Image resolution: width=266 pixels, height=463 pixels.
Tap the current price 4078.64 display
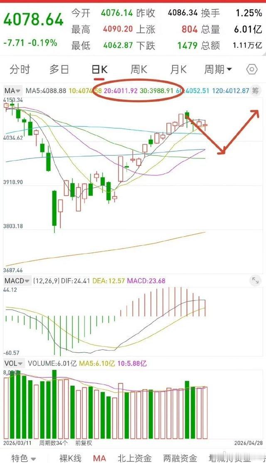click(x=33, y=20)
